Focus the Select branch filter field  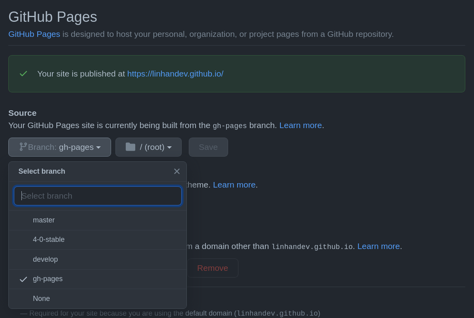point(98,196)
